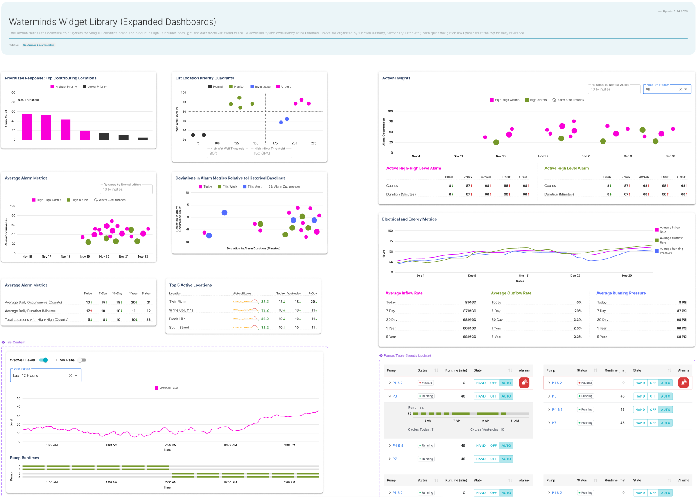The image size is (698, 497).
Task: Click the red alarm bell in the left pumps table
Action: 524,383
